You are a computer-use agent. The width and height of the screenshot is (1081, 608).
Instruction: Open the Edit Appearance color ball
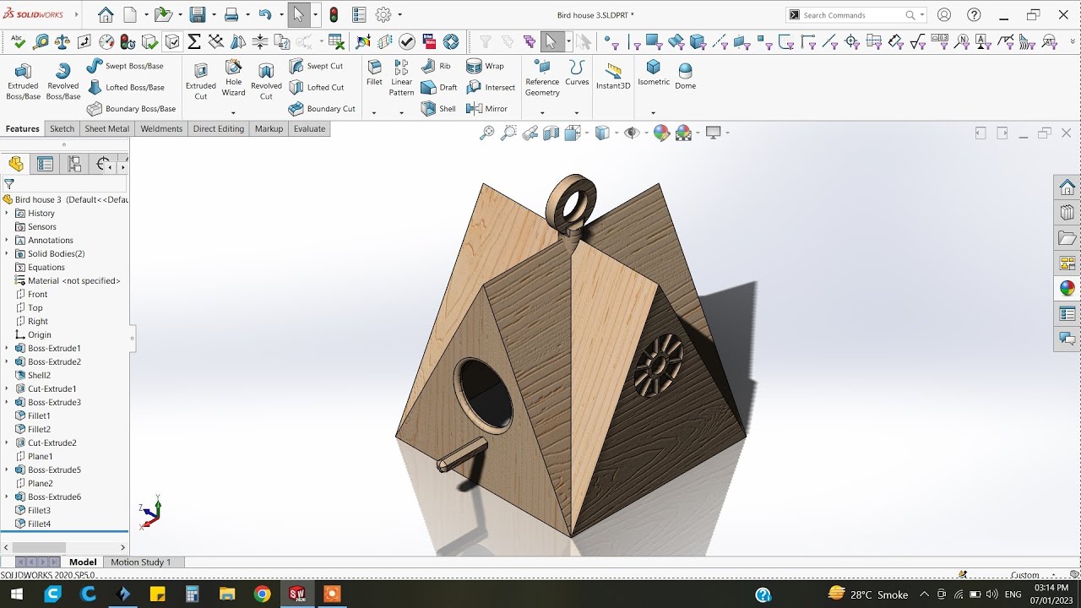click(x=661, y=133)
